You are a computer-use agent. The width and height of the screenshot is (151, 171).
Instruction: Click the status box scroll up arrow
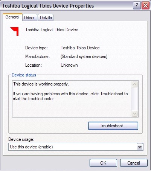pos(135,84)
